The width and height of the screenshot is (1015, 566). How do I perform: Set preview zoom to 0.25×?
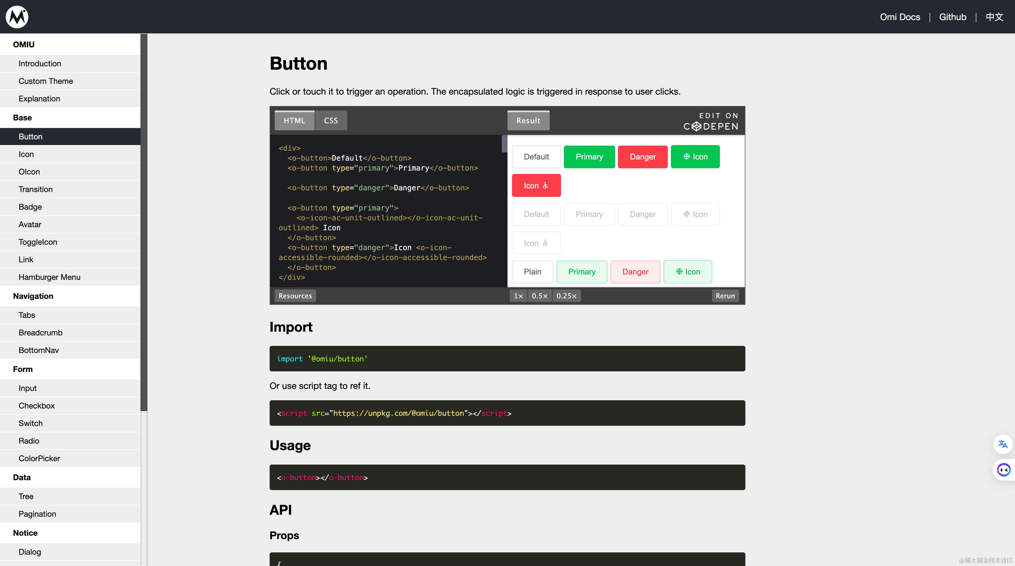pyautogui.click(x=566, y=296)
